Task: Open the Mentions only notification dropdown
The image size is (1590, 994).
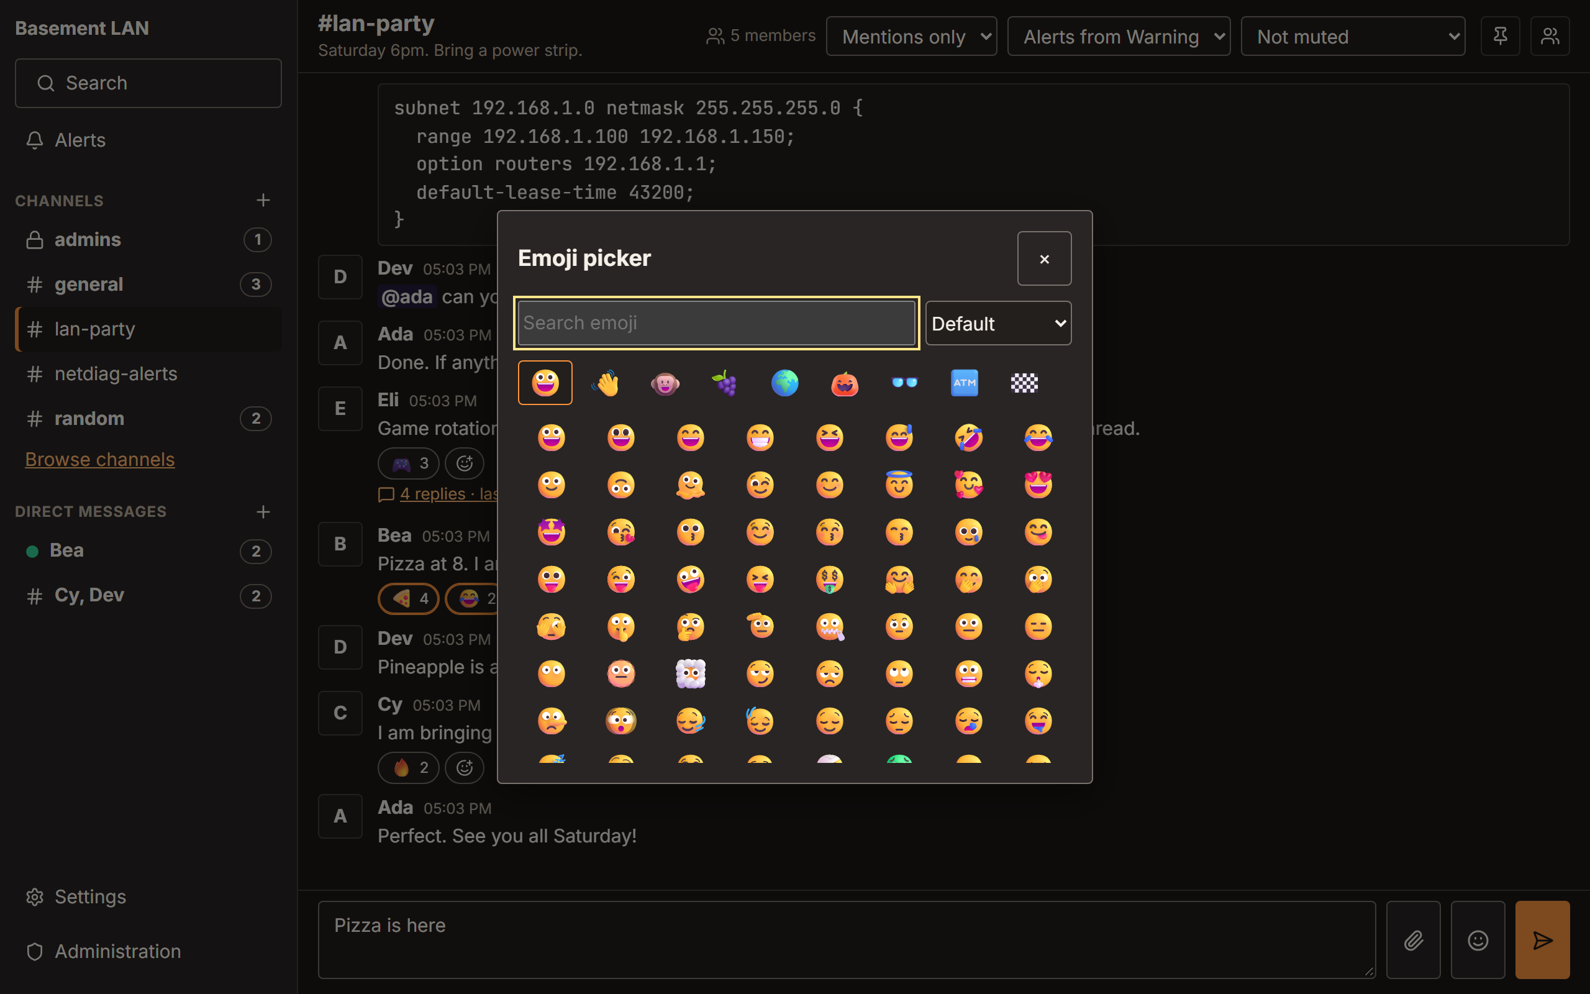Action: (x=911, y=36)
